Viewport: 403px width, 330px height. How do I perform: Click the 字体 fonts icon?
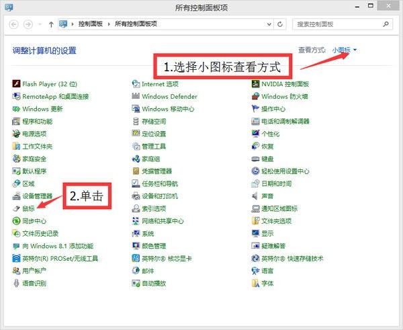point(255,283)
